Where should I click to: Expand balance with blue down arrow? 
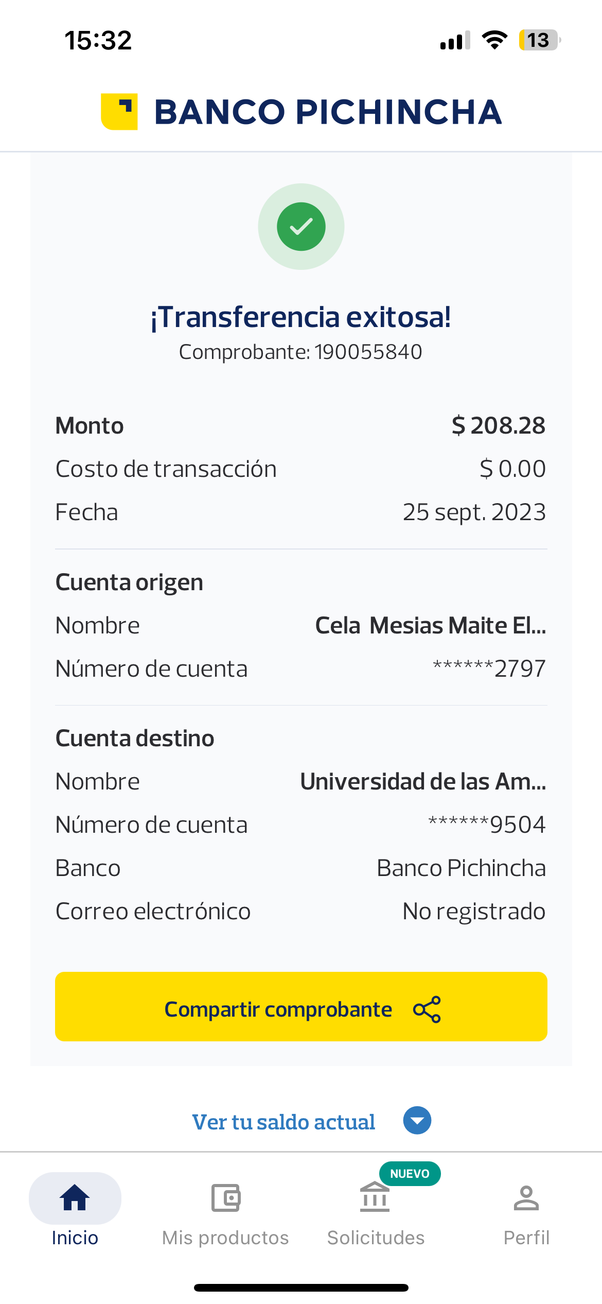coord(417,1120)
